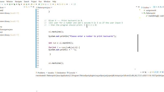The height and width of the screenshot is (92, 164).
Task: Minimize the Package Explorer view
Action: pos(31,7)
